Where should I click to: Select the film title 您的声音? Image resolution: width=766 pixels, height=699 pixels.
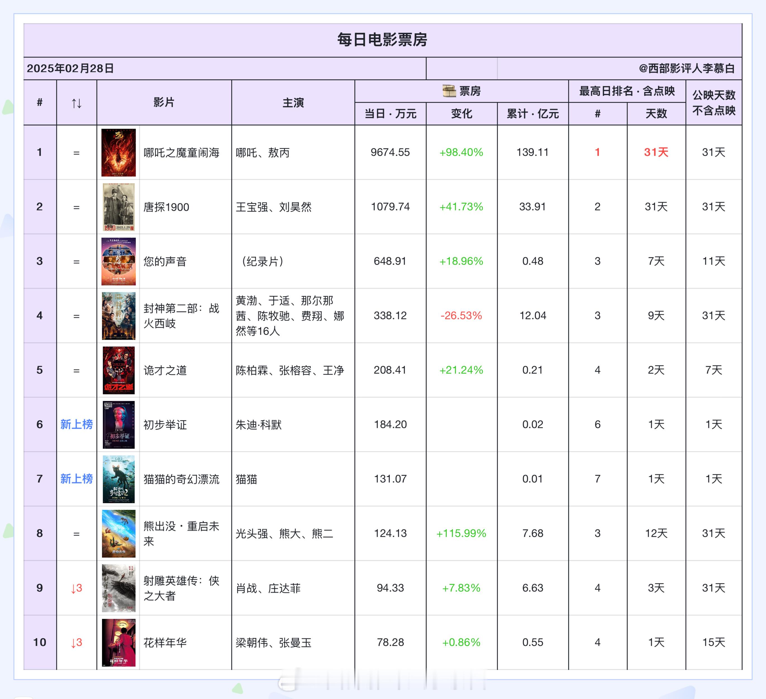165,261
